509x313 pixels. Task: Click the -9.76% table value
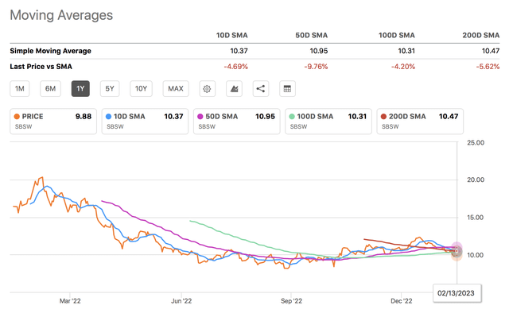coord(316,67)
